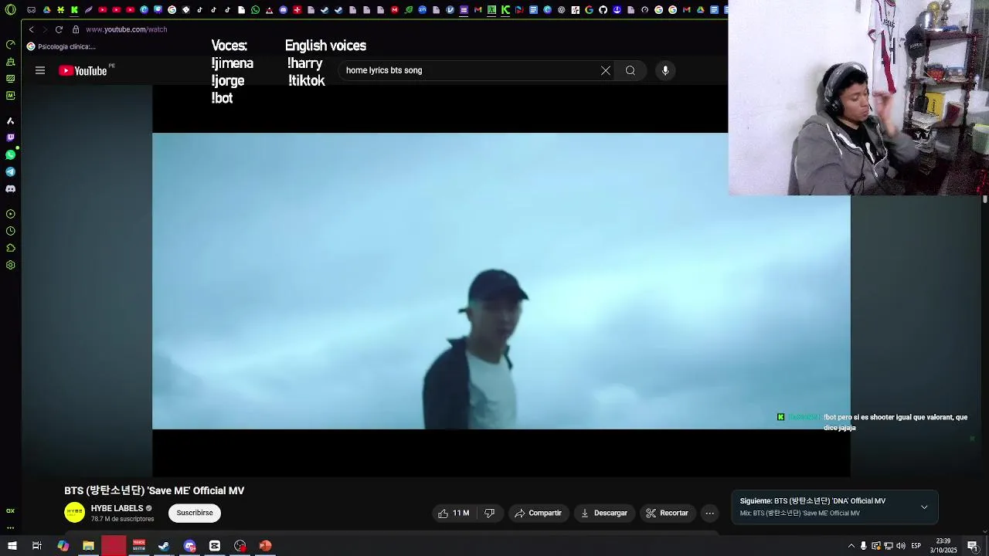
Task: Click the padlock site info icon
Action: coord(76,29)
